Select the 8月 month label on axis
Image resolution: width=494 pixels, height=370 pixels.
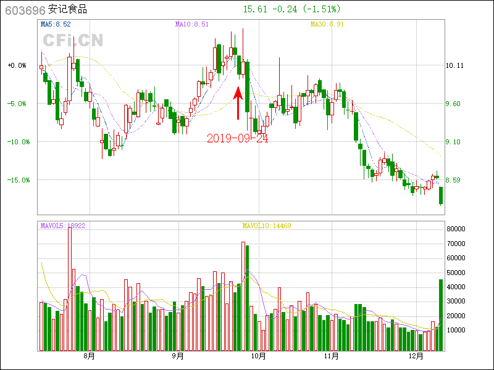(x=89, y=356)
